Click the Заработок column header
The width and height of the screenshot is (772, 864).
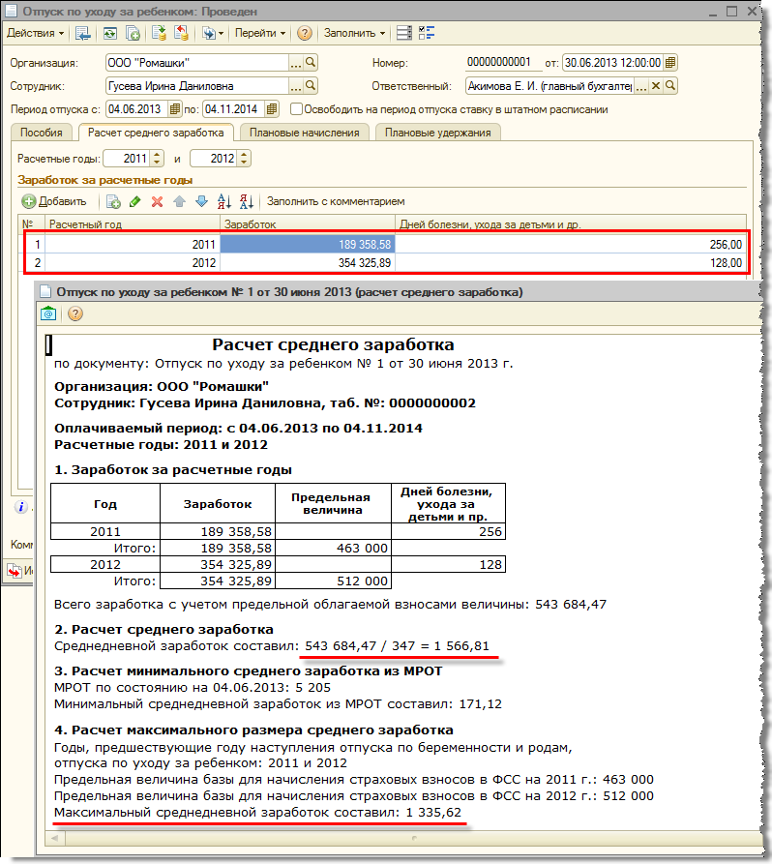pyautogui.click(x=308, y=224)
